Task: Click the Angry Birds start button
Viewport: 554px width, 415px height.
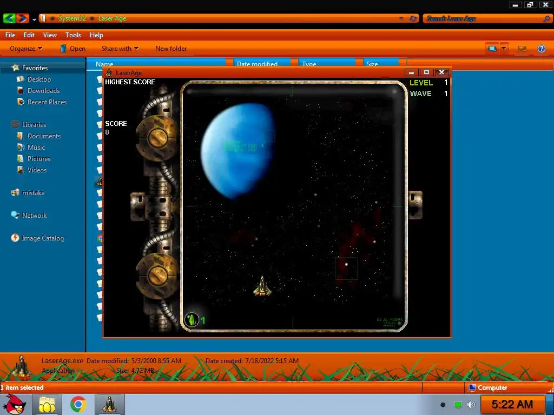Action: pos(14,404)
